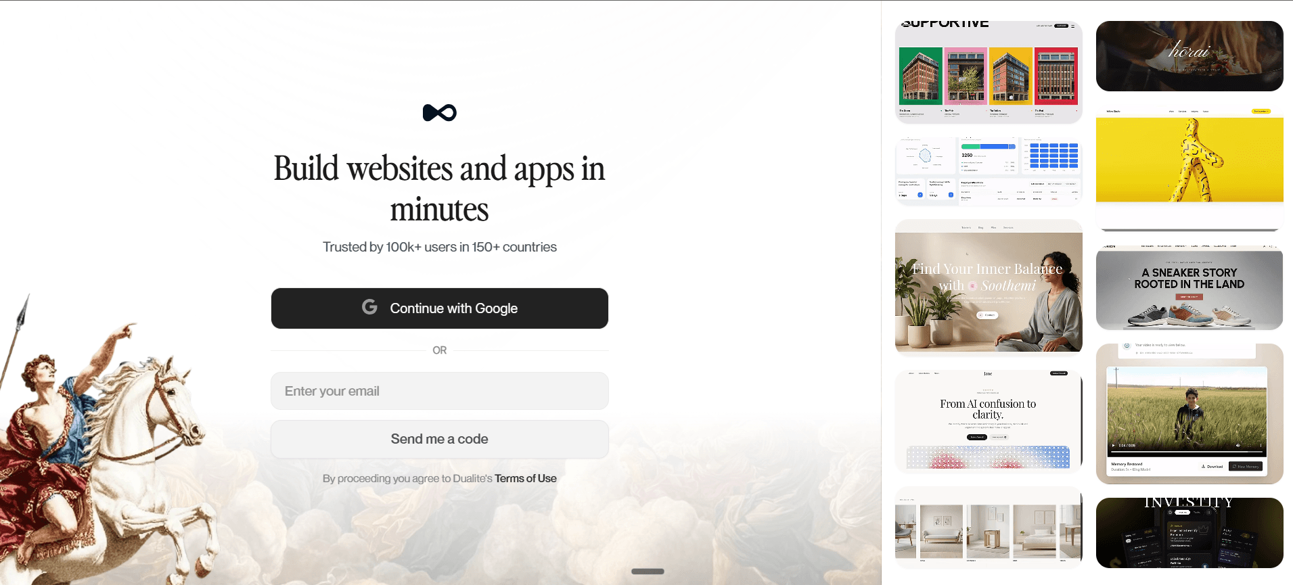Viewport: 1293px width, 585px height.
Task: Click the bottom drag handle bar
Action: pyautogui.click(x=648, y=571)
